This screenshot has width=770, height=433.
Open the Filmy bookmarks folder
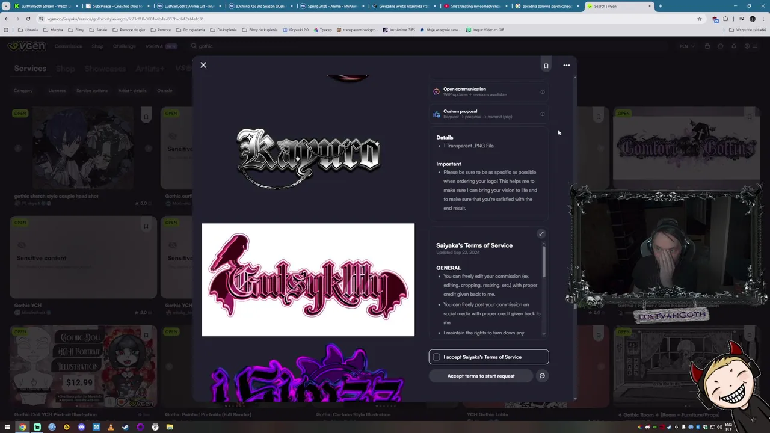[76, 30]
